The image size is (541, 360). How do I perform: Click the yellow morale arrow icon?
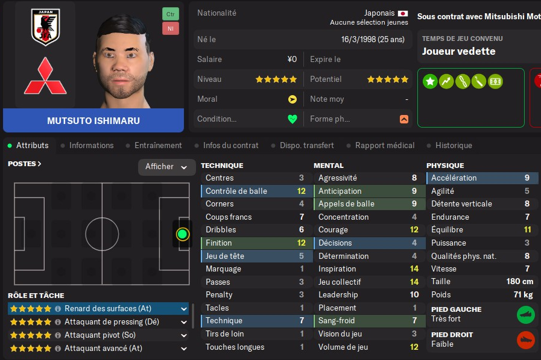click(x=293, y=99)
